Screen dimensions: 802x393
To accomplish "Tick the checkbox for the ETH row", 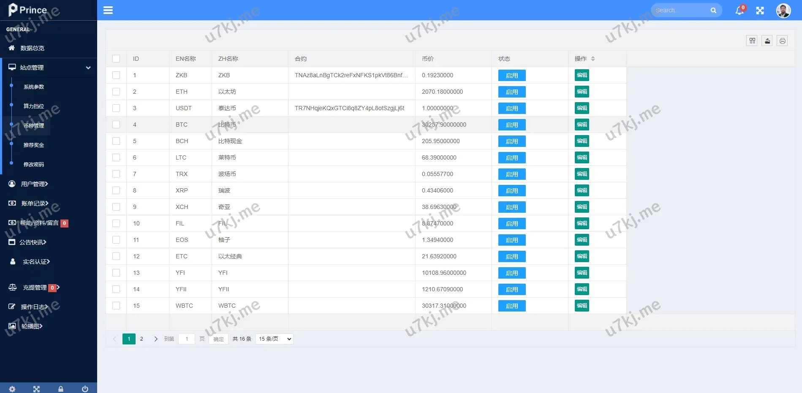I will (116, 92).
